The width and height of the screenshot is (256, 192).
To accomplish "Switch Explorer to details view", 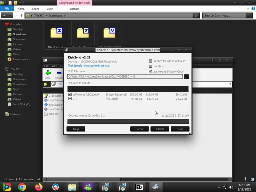I will (x=246, y=179).
